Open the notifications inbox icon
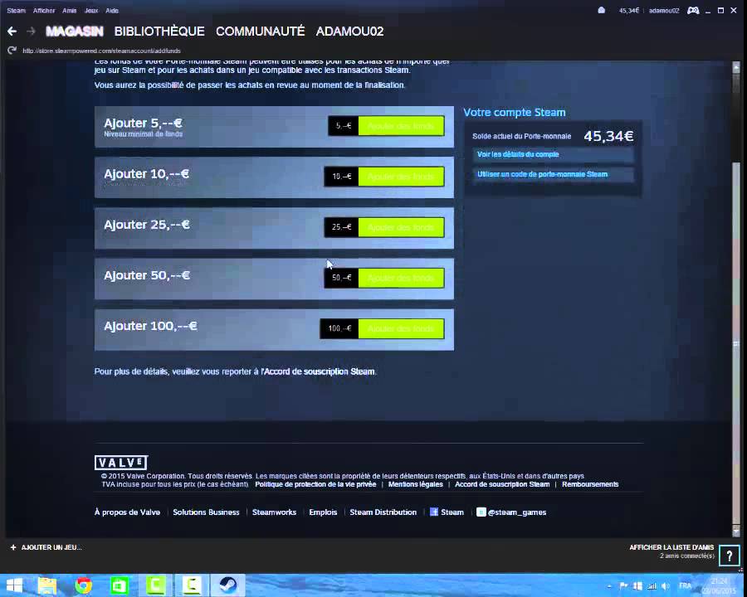 pos(601,11)
